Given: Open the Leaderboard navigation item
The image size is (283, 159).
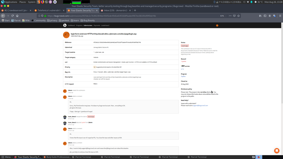Looking at the screenshot, I should (x=105, y=25).
